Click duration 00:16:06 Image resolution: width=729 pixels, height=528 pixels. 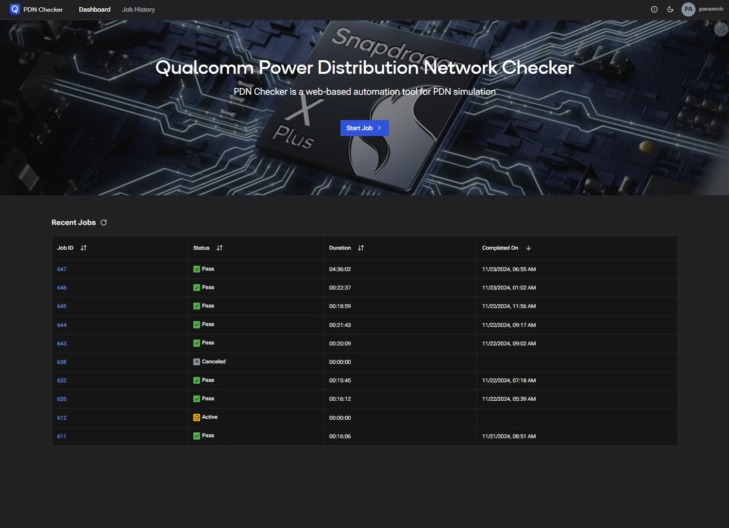340,436
